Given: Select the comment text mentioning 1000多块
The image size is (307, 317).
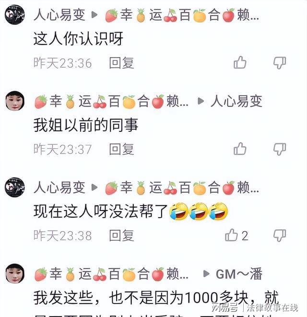Looking at the screenshot, I should [156, 298].
